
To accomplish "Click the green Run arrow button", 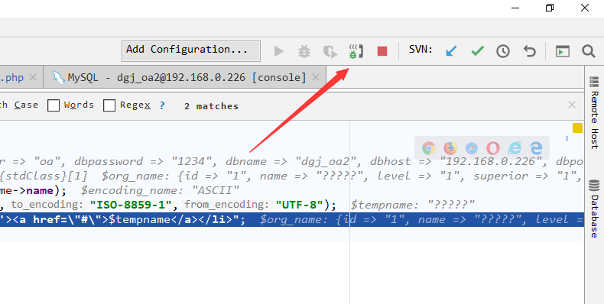I will pos(278,51).
